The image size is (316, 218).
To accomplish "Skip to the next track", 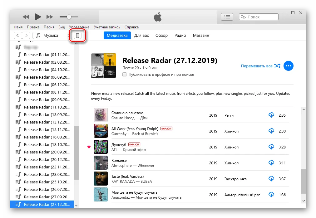I will 50,17.
